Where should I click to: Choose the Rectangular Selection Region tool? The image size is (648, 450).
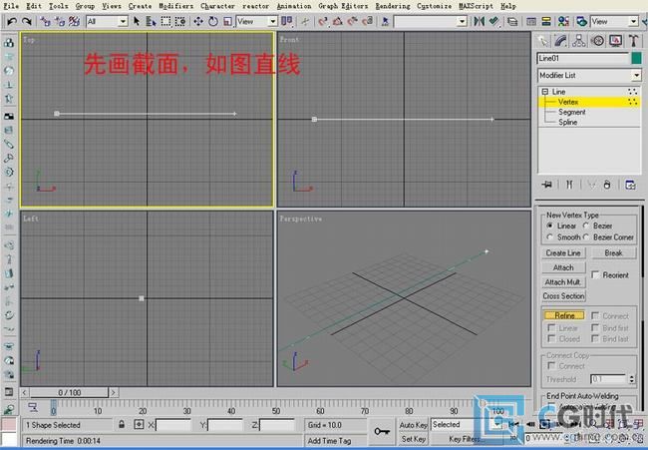[165, 21]
